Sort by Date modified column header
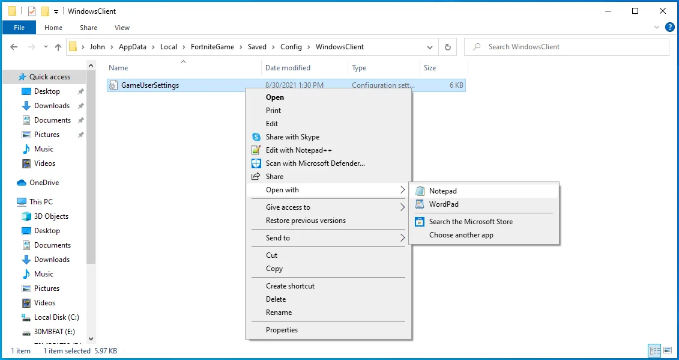Screen dimensions: 679x360 (288, 68)
